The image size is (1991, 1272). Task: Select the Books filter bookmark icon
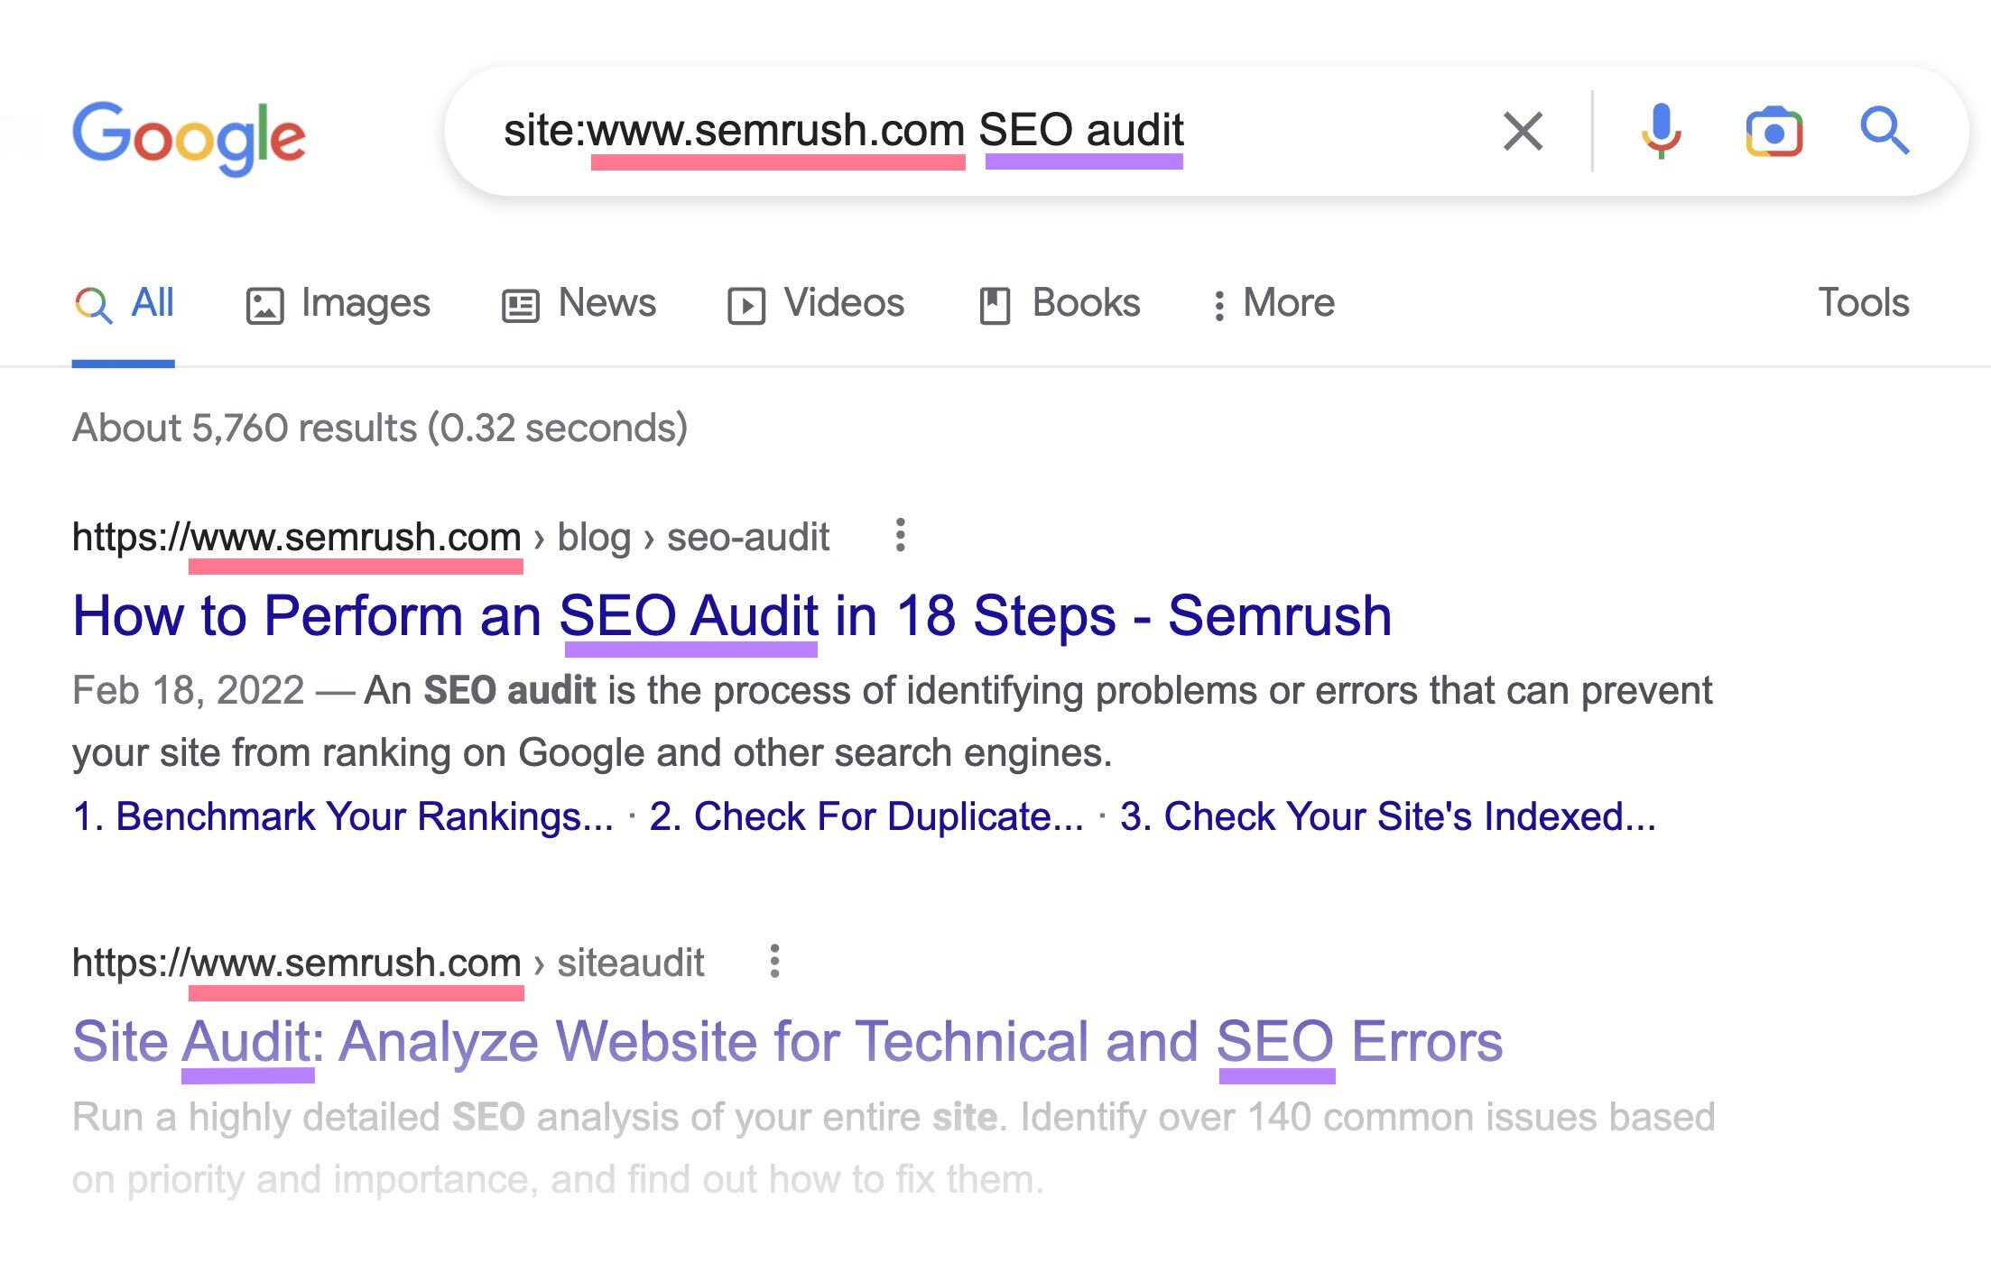click(x=996, y=304)
